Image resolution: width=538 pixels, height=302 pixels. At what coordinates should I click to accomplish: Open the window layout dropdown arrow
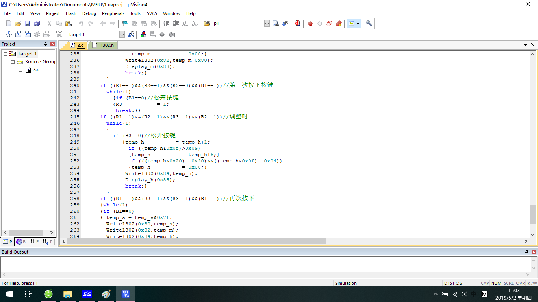[358, 24]
